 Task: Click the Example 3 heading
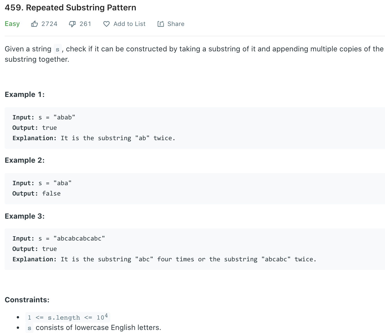point(25,216)
